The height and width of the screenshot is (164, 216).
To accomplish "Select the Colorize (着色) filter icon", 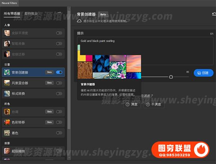I will tap(7, 133).
